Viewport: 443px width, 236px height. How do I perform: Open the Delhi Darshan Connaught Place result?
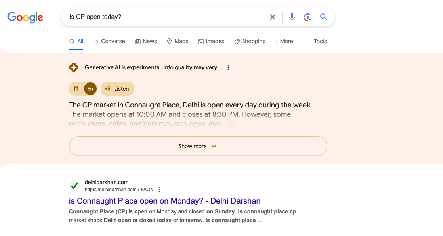(x=164, y=201)
